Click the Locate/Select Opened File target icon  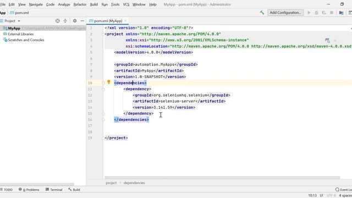coord(57,21)
